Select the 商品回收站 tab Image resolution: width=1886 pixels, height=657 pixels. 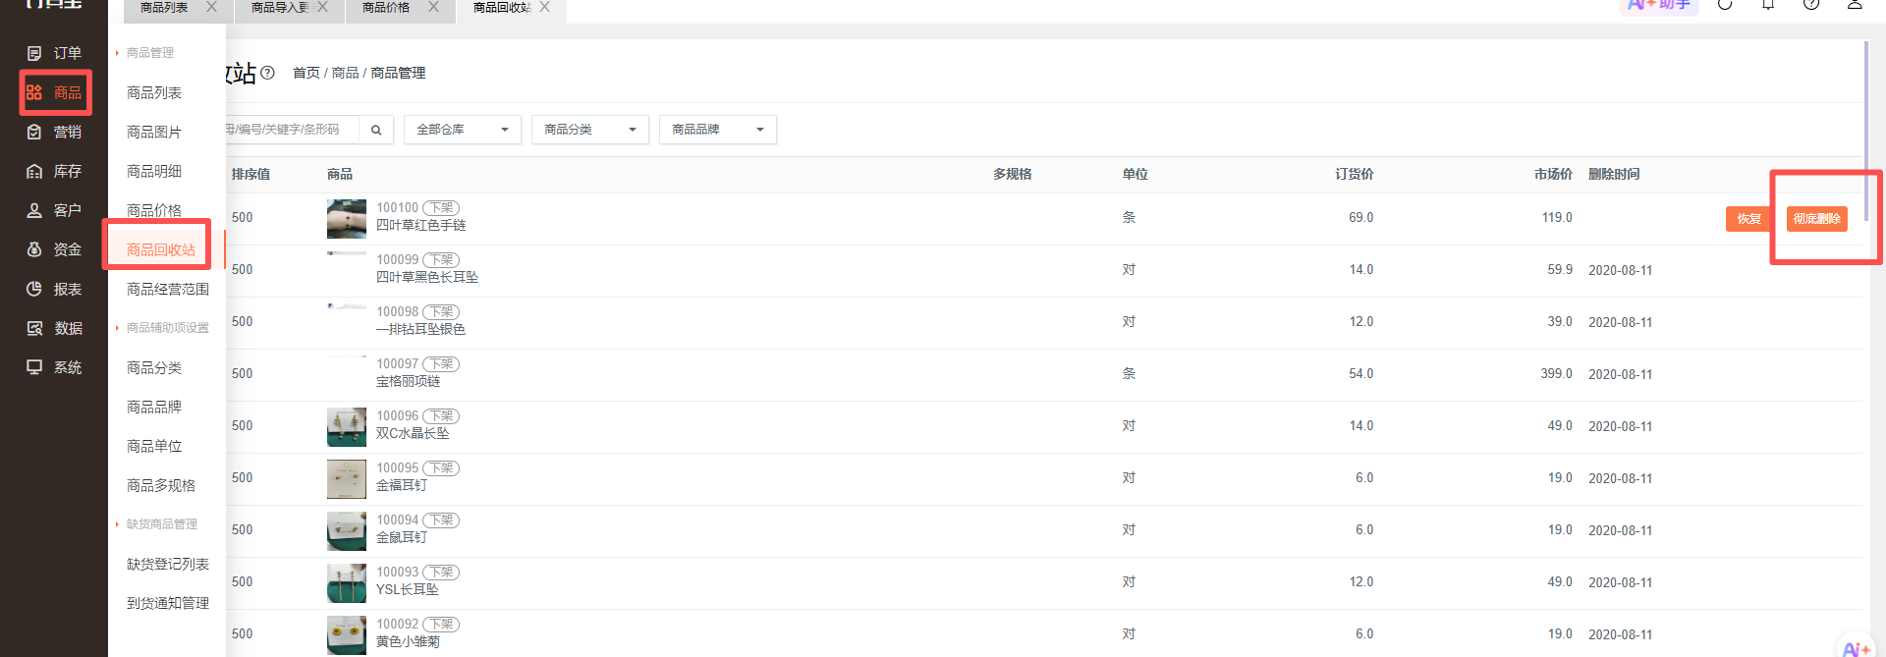(x=502, y=8)
